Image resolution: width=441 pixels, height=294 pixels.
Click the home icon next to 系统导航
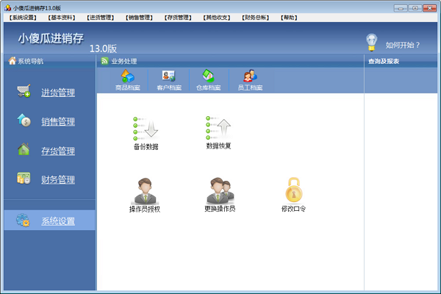[x=12, y=60]
